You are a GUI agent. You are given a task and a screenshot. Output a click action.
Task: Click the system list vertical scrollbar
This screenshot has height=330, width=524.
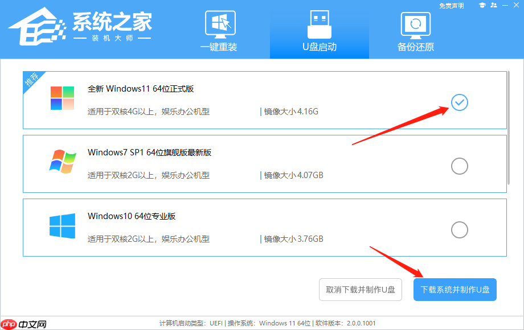[x=509, y=127]
